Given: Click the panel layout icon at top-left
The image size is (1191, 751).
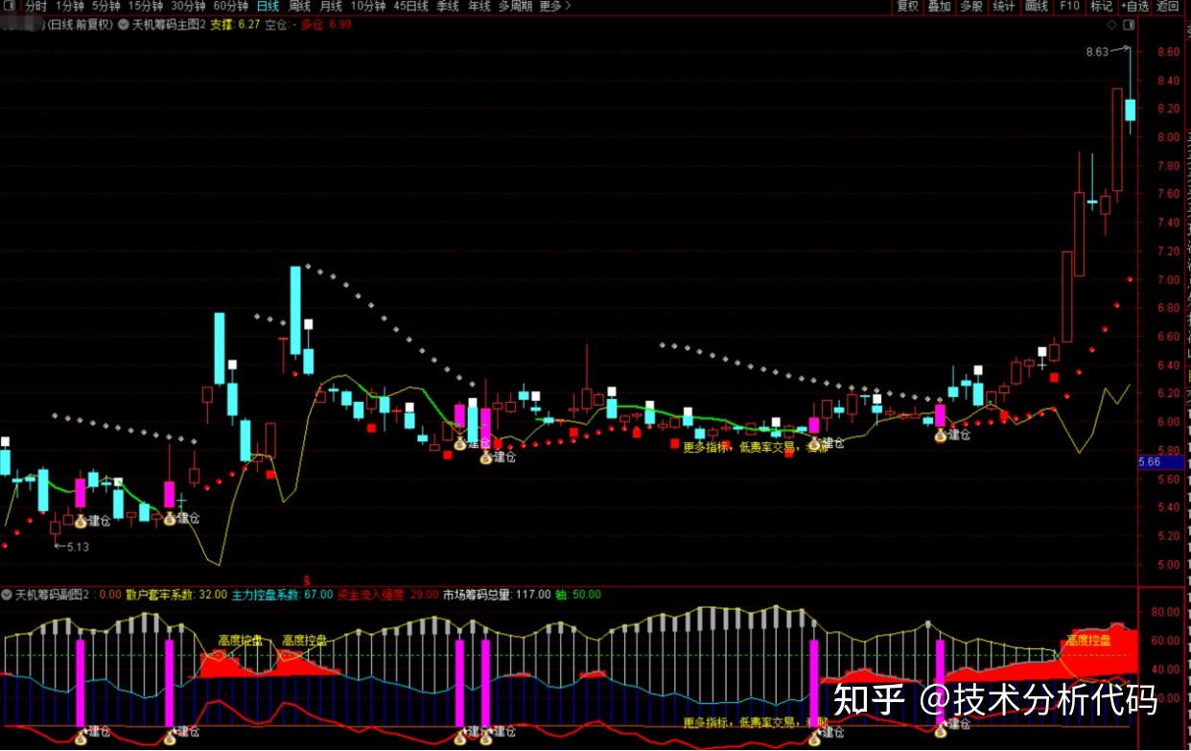Looking at the screenshot, I should click(9, 6).
